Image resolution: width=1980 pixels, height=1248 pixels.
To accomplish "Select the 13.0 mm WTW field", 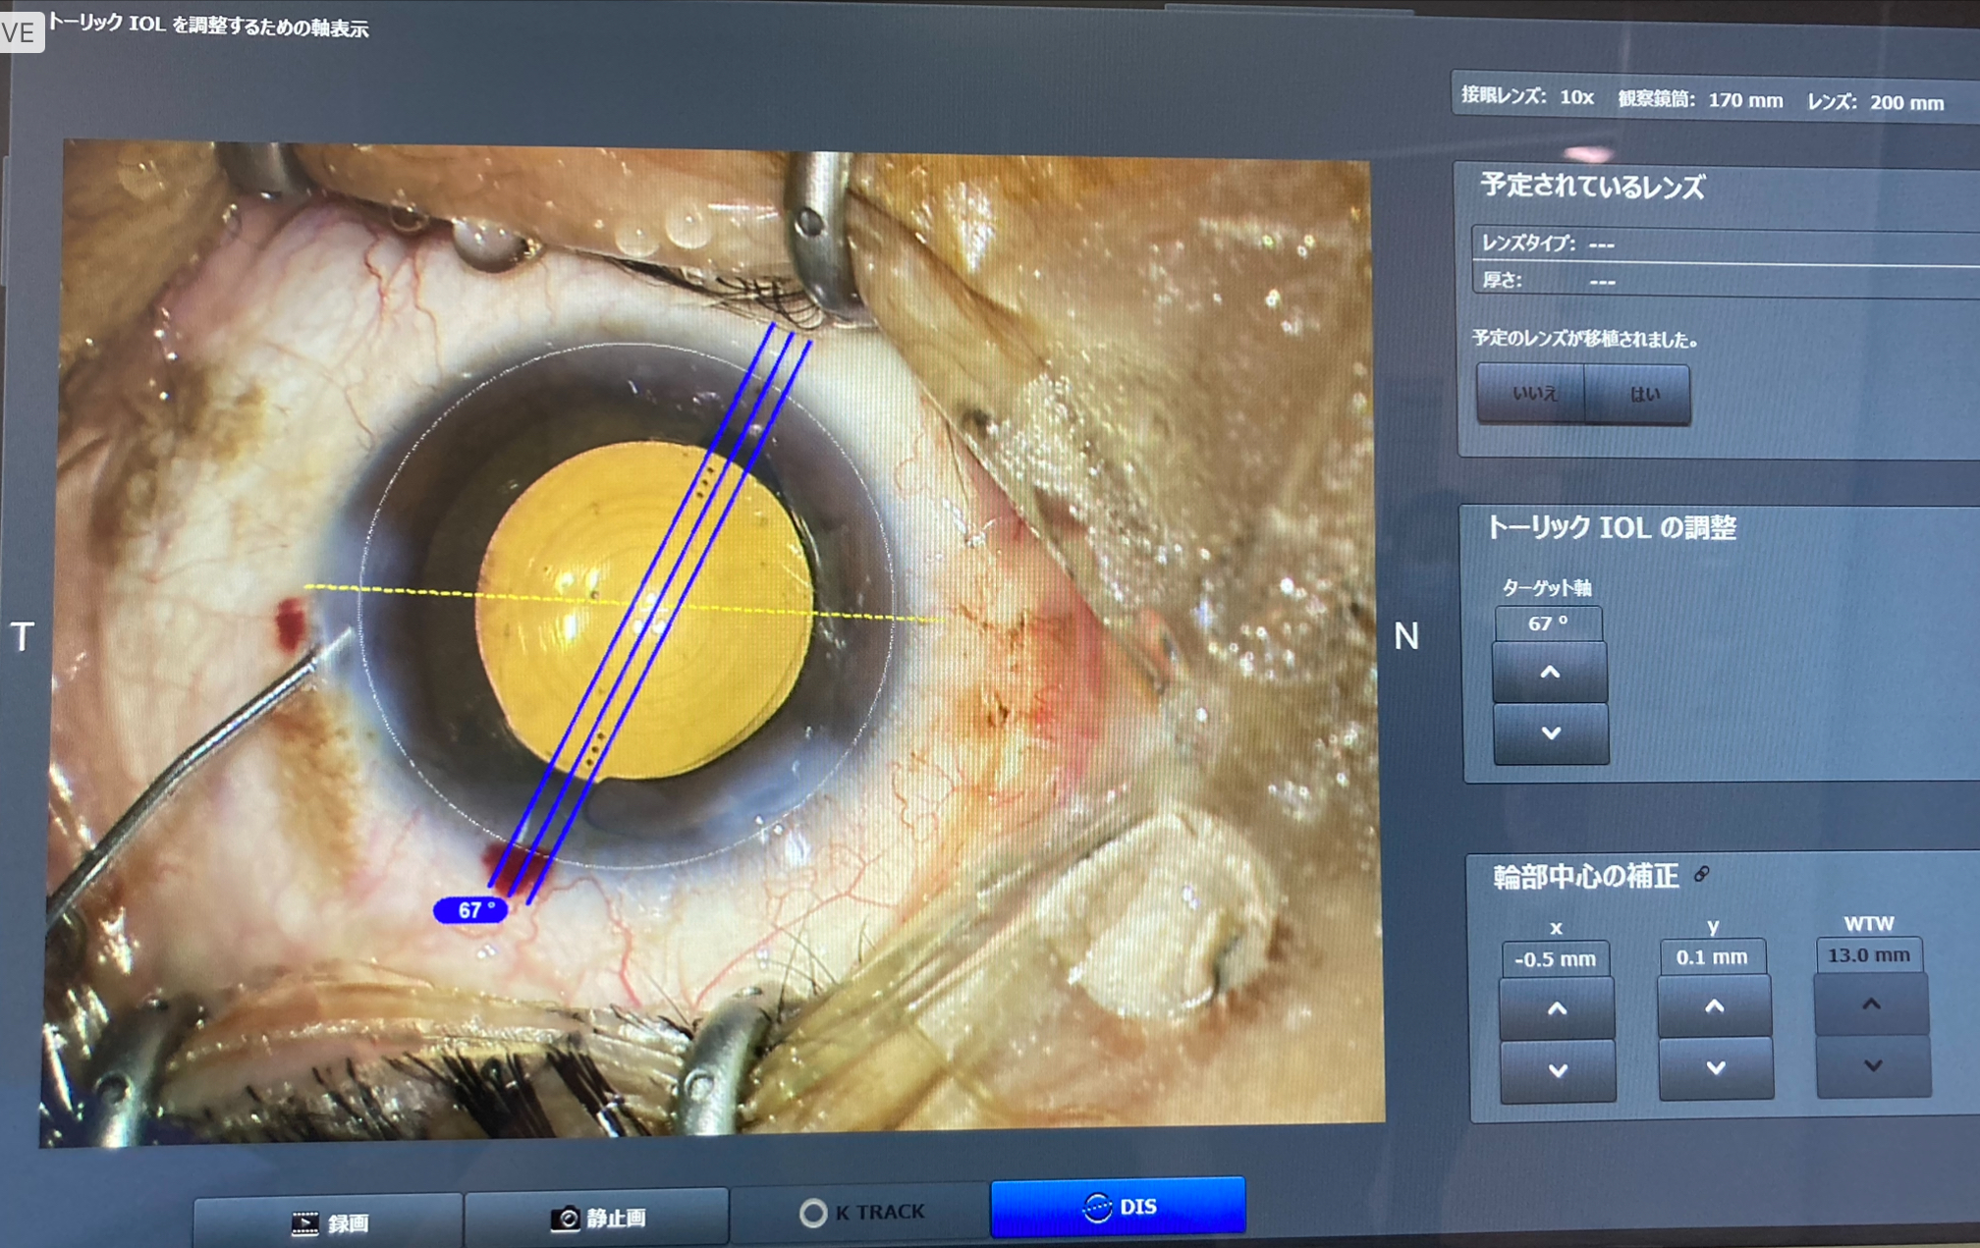I will pyautogui.click(x=1869, y=955).
